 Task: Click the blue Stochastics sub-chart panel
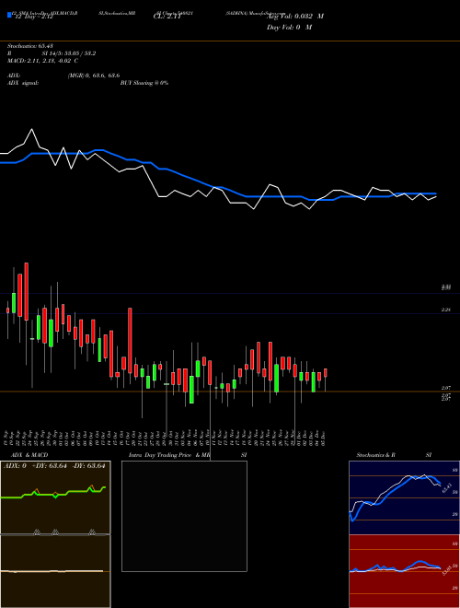404,497
